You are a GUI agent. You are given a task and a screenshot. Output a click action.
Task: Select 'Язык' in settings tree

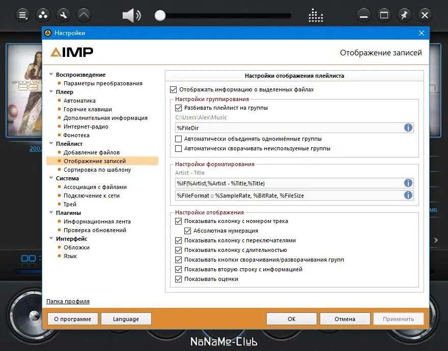[70, 256]
